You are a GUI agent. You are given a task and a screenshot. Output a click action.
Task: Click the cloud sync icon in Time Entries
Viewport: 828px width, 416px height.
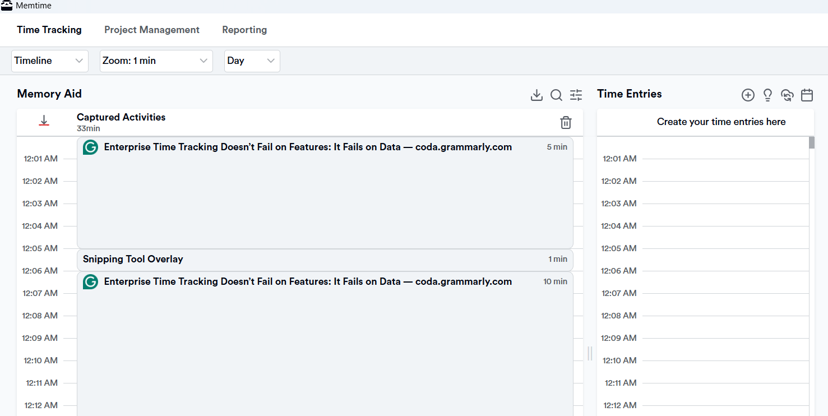point(788,95)
